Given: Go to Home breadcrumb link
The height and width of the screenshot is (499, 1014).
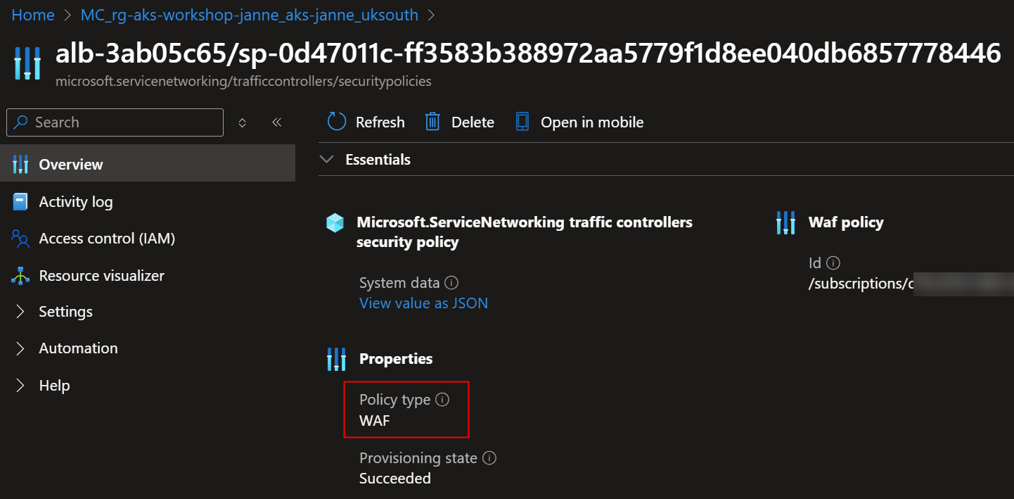Looking at the screenshot, I should (x=33, y=15).
